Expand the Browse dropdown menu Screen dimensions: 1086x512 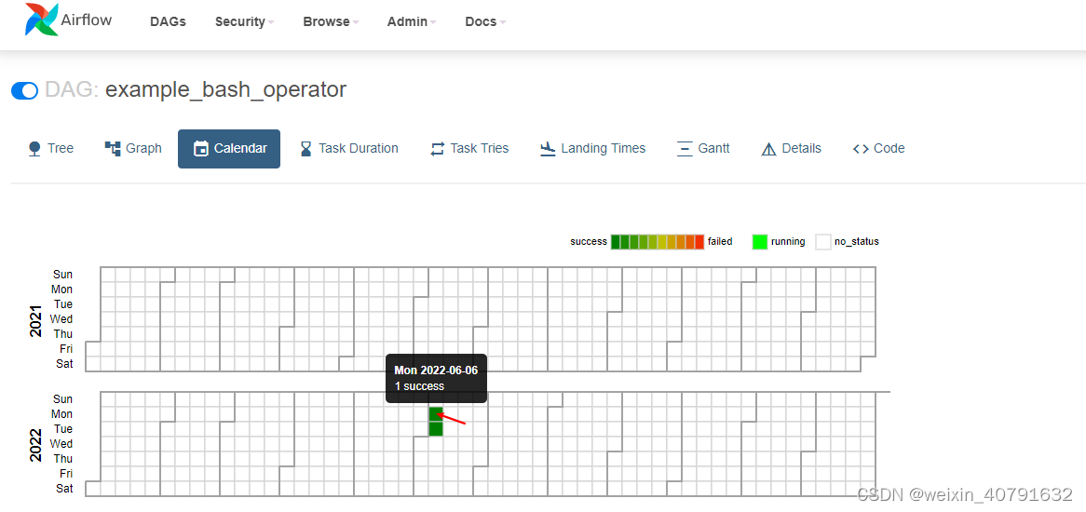point(331,21)
